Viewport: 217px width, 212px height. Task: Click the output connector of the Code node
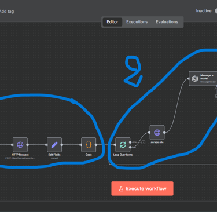click(96, 145)
